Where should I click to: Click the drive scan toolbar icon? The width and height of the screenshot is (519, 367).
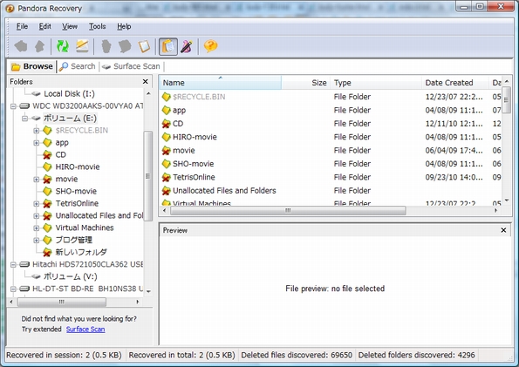pyautogui.click(x=82, y=46)
